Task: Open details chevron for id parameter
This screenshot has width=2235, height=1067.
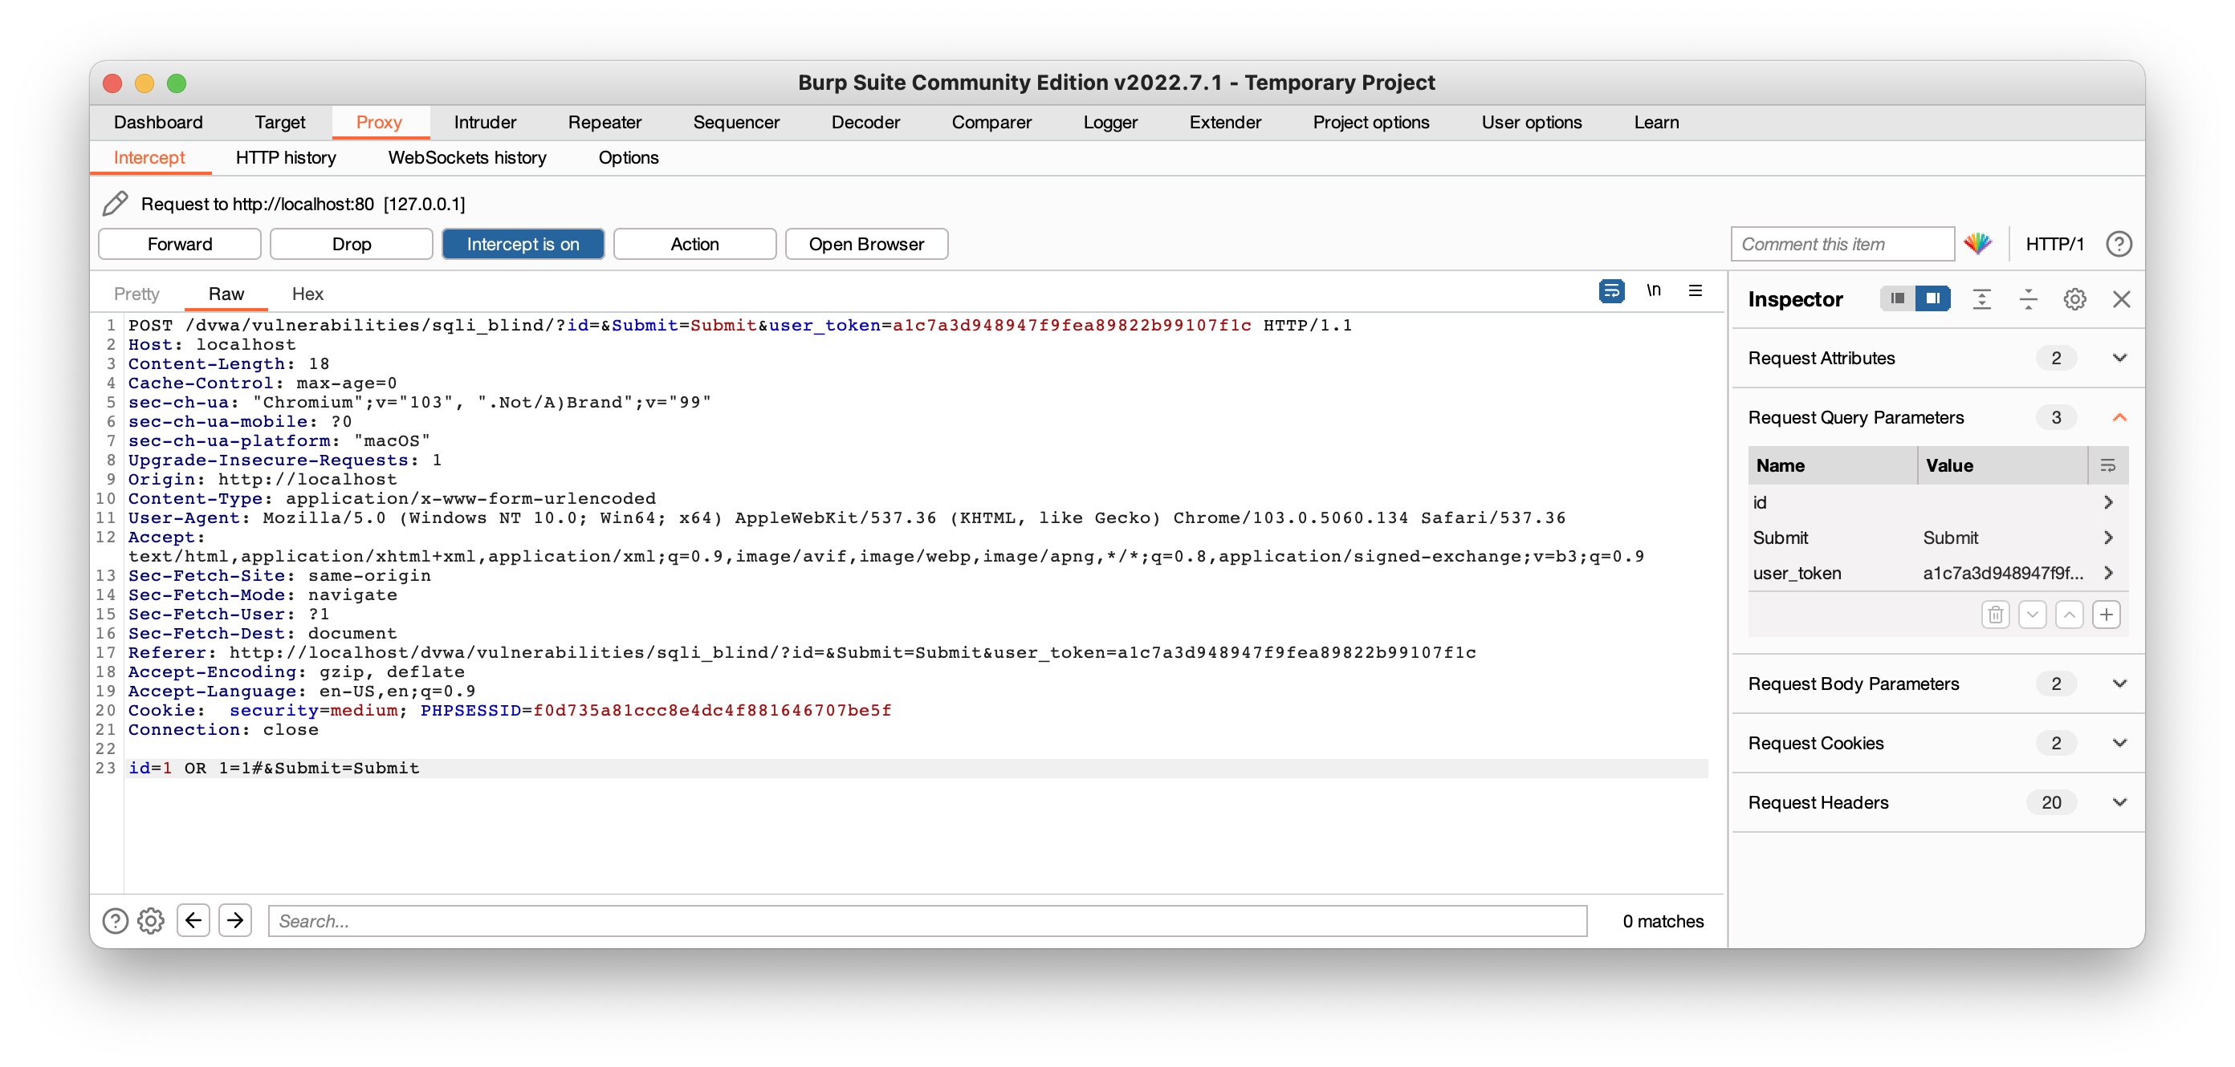Action: tap(2108, 503)
